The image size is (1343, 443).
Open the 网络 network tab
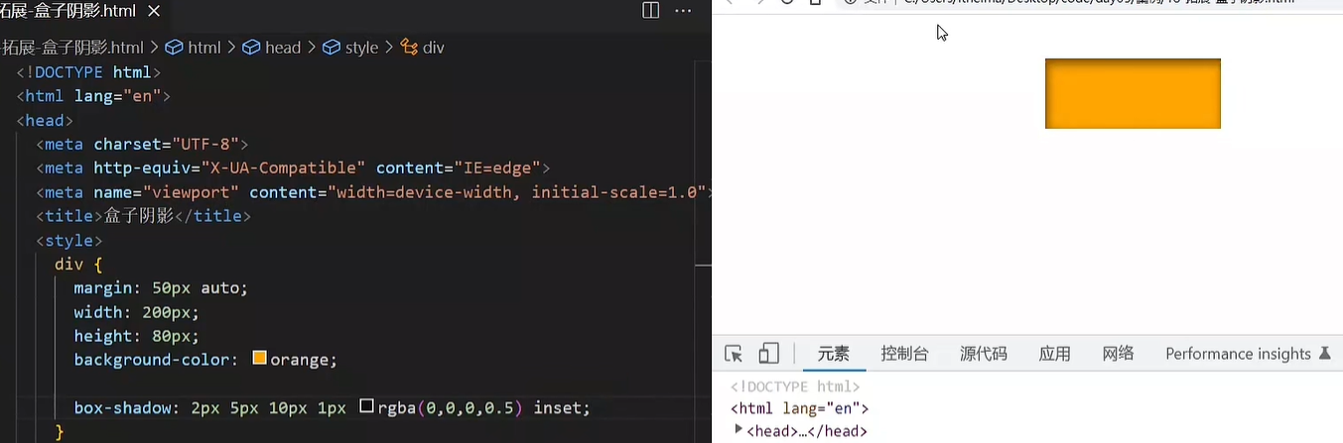(x=1118, y=354)
